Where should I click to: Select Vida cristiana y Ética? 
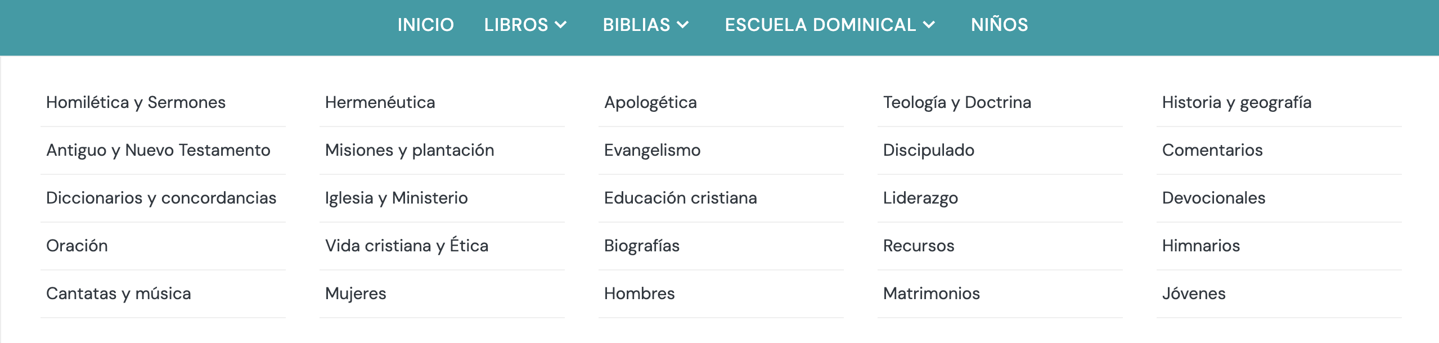pos(407,246)
